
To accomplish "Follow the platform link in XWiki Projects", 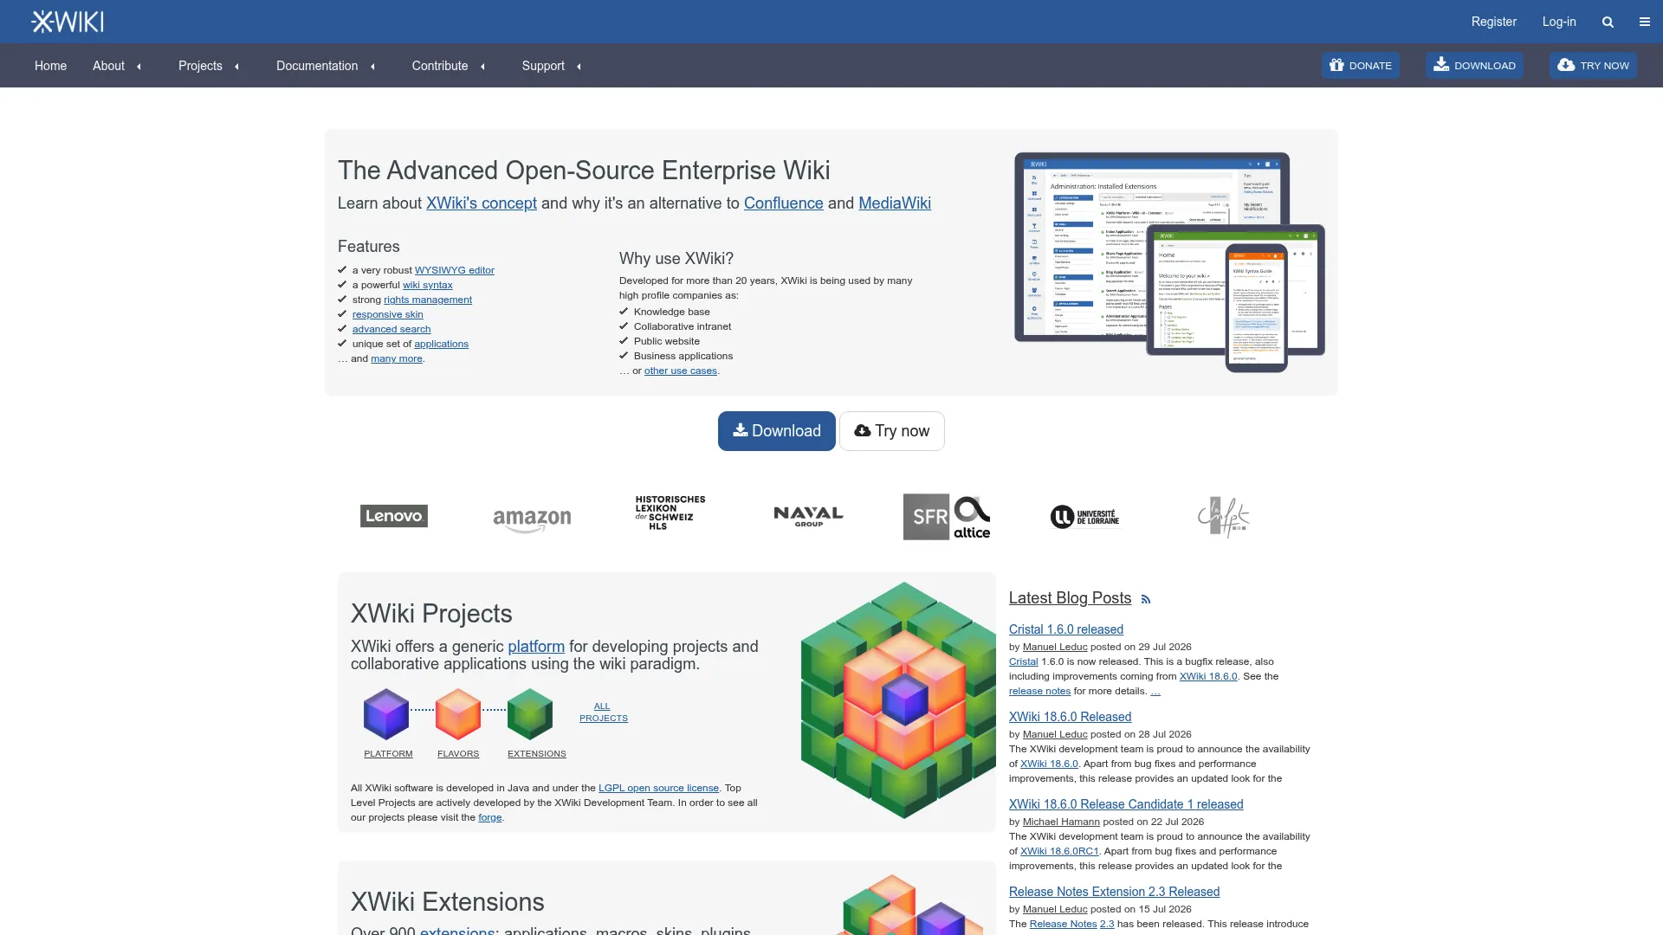I will click(x=536, y=647).
